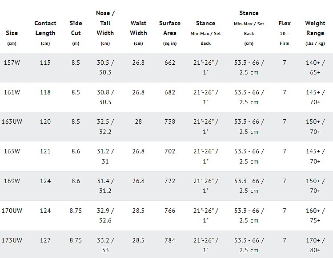
Task: Click the 784 surface area value
Action: (170, 240)
